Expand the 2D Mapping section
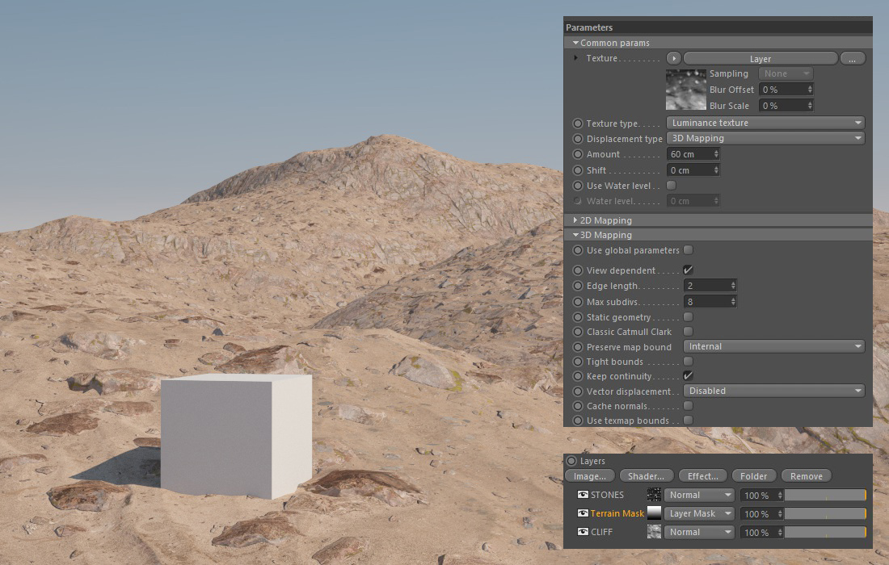Screen dimensions: 889x565 click(x=605, y=220)
